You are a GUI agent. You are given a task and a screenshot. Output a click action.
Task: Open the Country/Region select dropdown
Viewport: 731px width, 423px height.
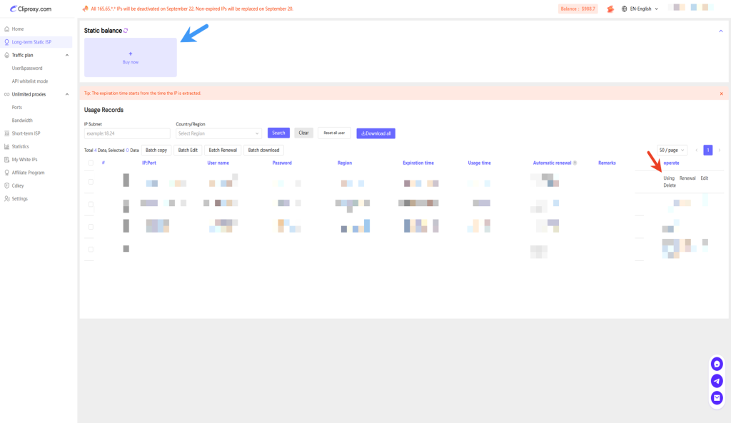(218, 133)
